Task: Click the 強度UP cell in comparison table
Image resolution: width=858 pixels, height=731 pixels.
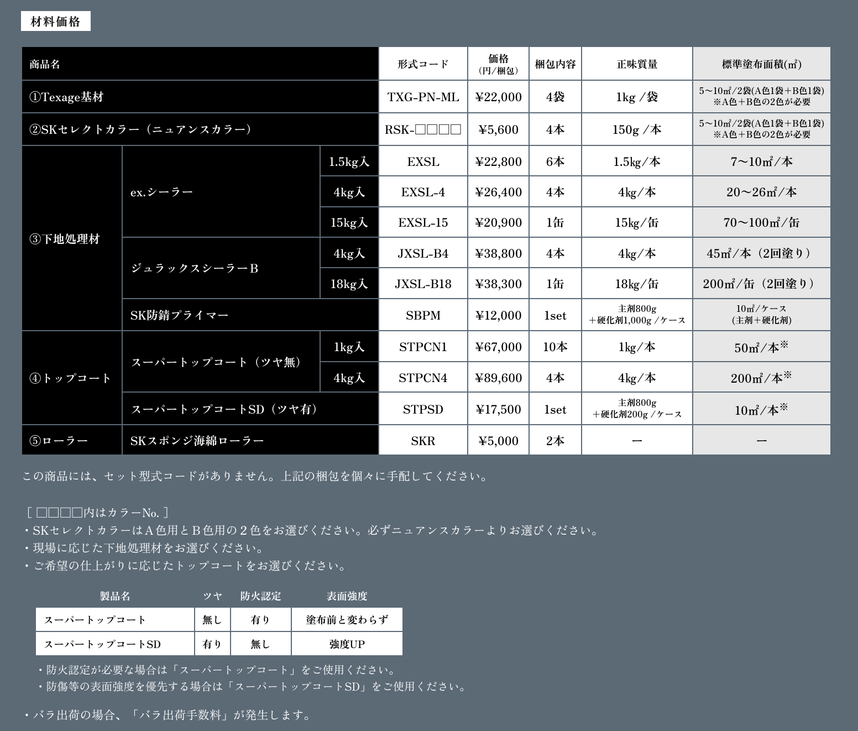Action: click(x=347, y=644)
